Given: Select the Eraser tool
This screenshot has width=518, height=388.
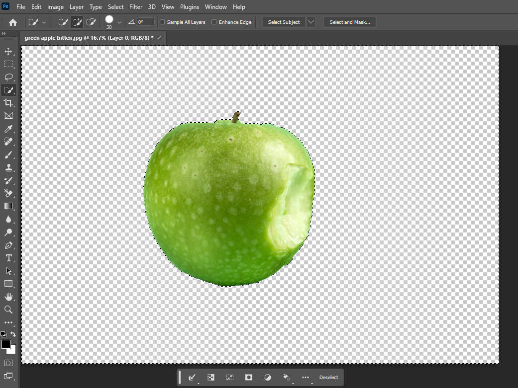Looking at the screenshot, I should click(x=8, y=193).
